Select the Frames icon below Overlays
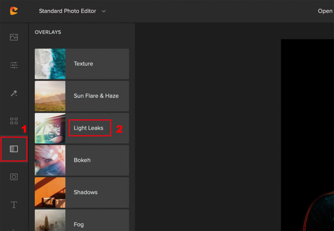The height and width of the screenshot is (231, 334). (14, 177)
